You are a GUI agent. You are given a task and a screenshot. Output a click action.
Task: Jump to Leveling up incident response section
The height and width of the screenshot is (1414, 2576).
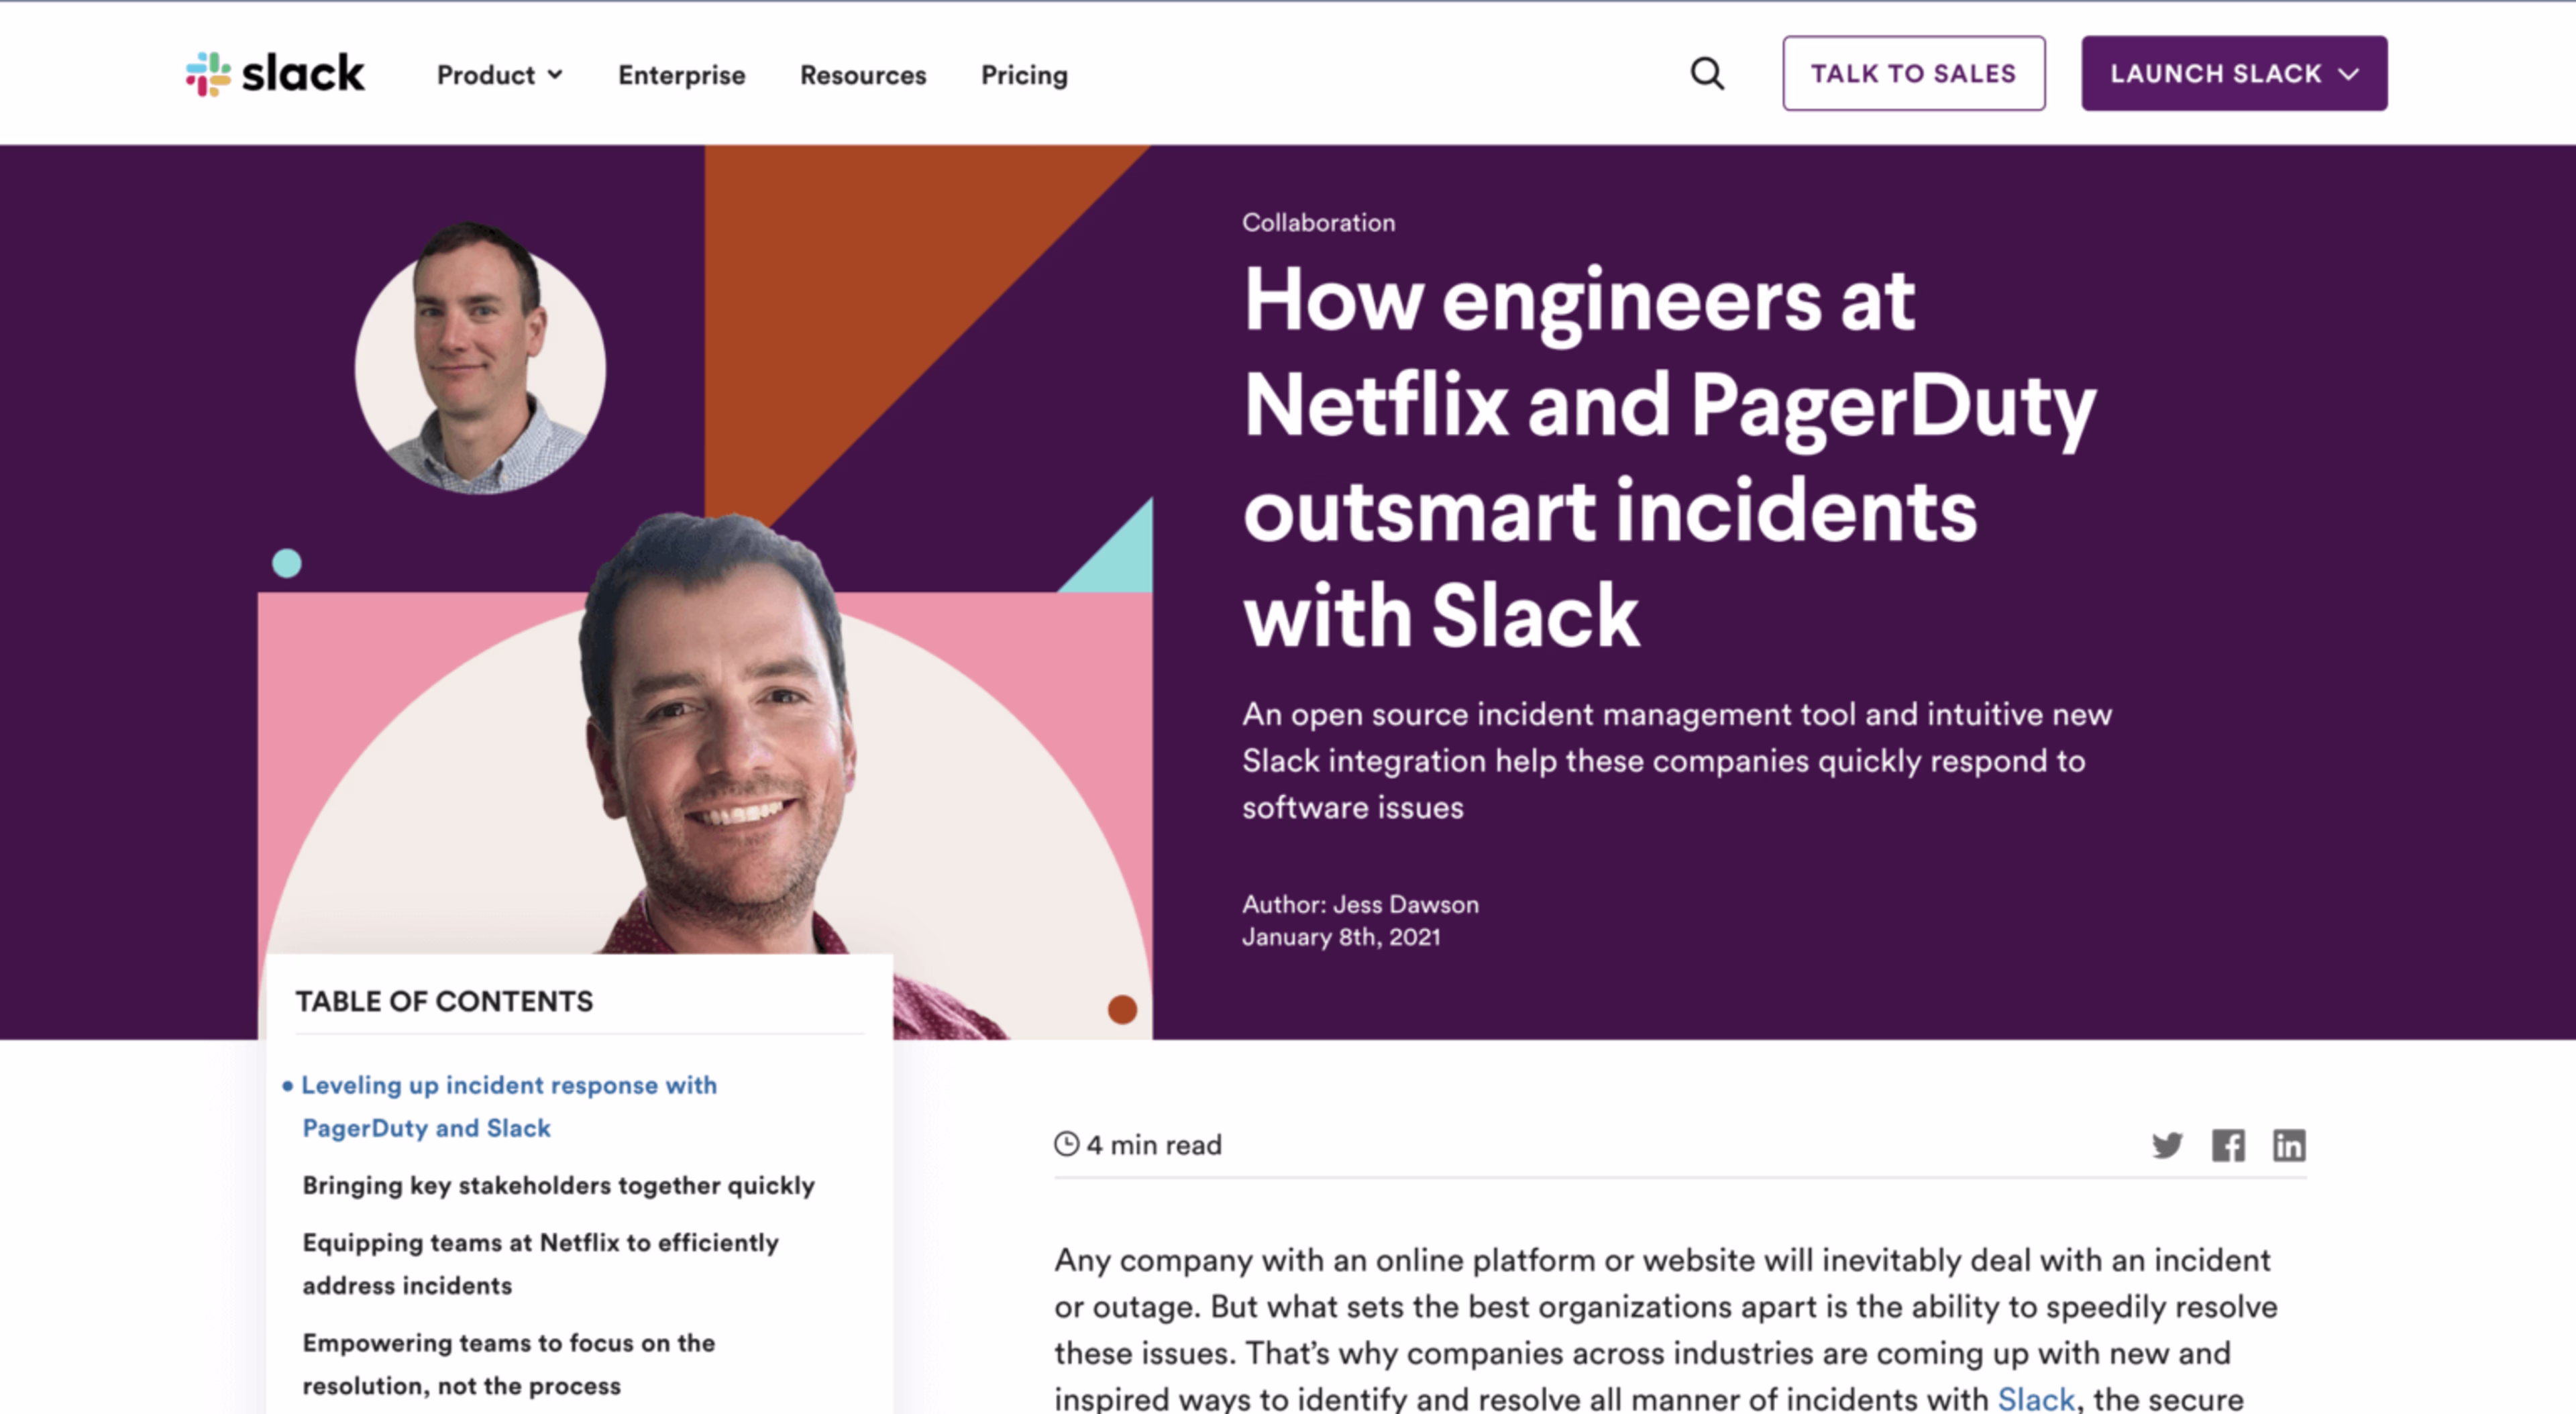coord(509,1106)
